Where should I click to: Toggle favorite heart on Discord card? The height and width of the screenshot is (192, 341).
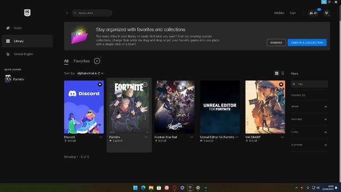[x=100, y=84]
